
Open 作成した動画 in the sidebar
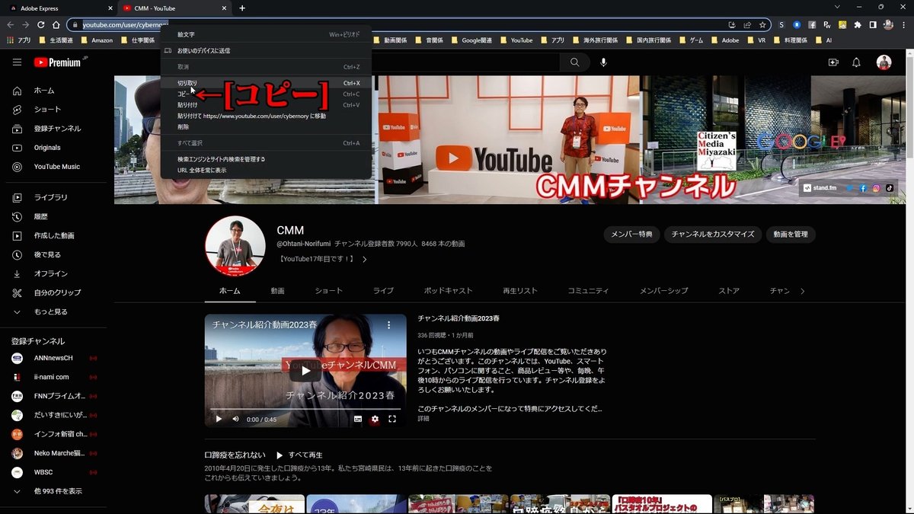[53, 235]
